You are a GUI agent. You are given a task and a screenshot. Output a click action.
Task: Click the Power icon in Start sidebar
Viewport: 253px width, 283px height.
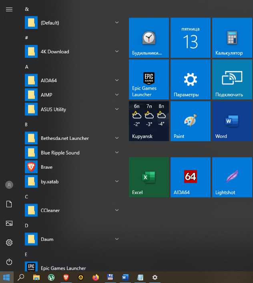9,262
